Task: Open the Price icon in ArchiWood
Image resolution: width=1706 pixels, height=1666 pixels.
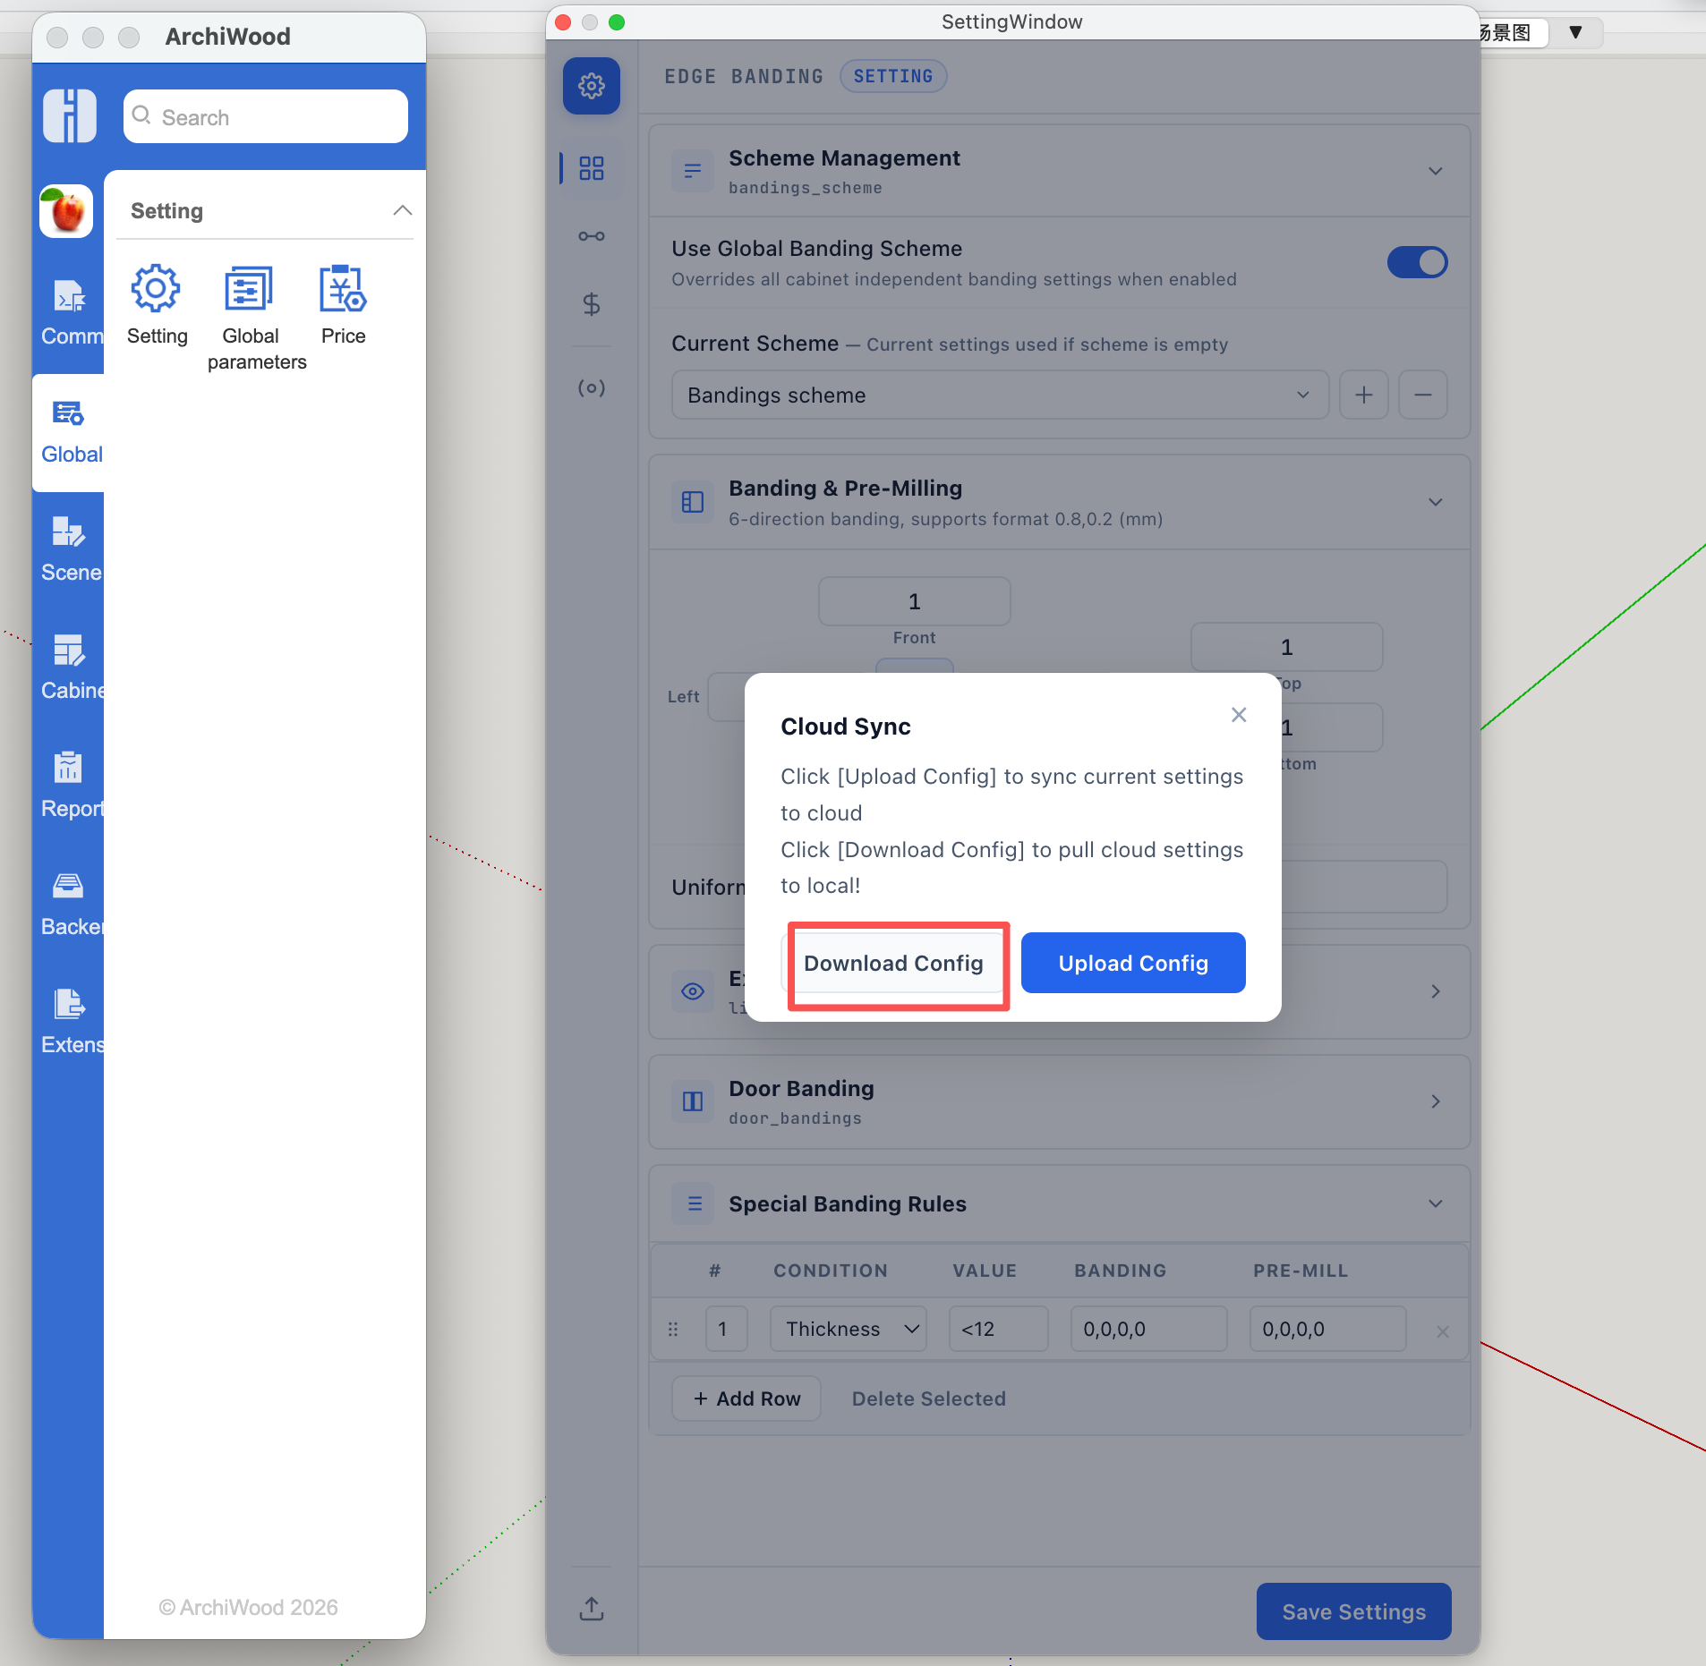Action: point(344,305)
